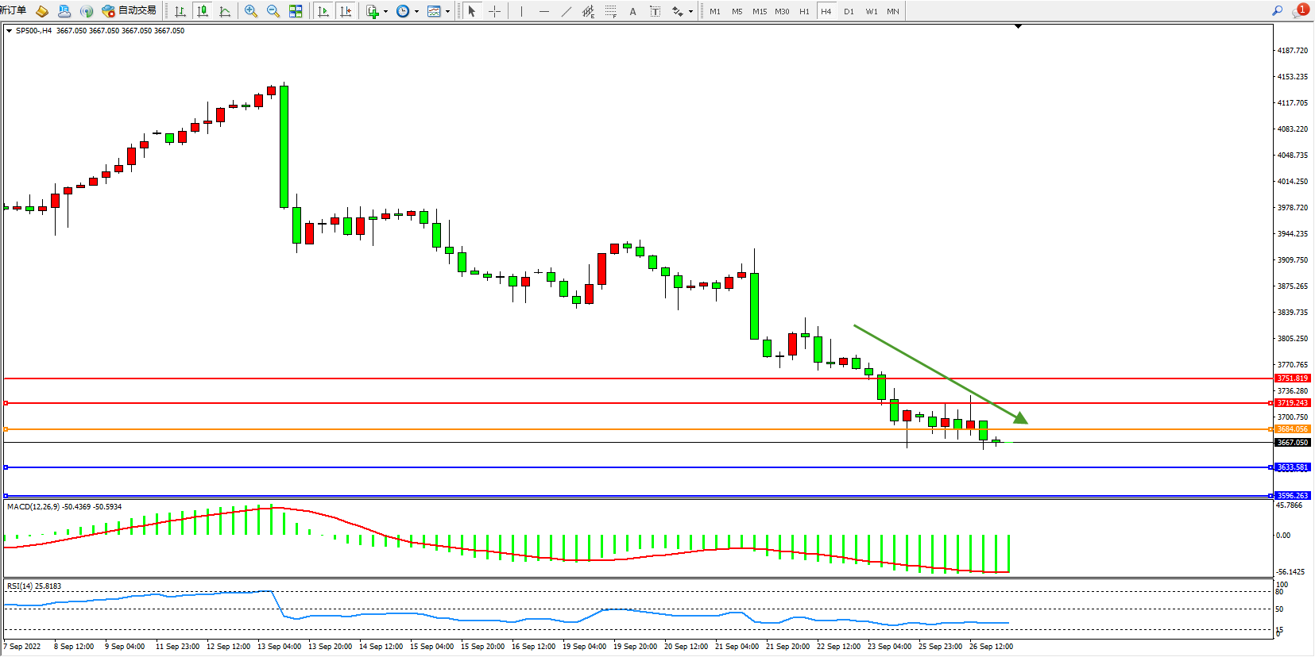Screen dimensions: 1315x657
Task: Expand the indicators list dropdown arrow
Action: 386,11
